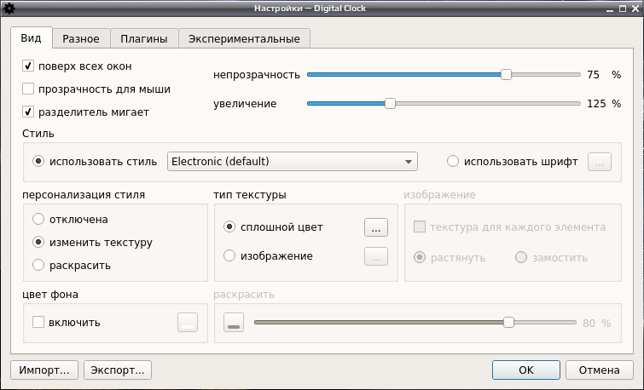
Task: Enable the включить background color checkbox
Action: click(x=38, y=322)
